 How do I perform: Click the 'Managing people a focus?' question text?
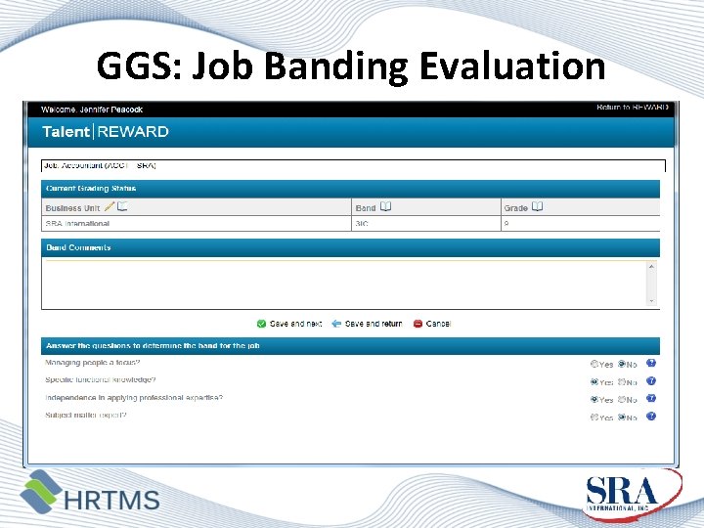click(x=93, y=363)
